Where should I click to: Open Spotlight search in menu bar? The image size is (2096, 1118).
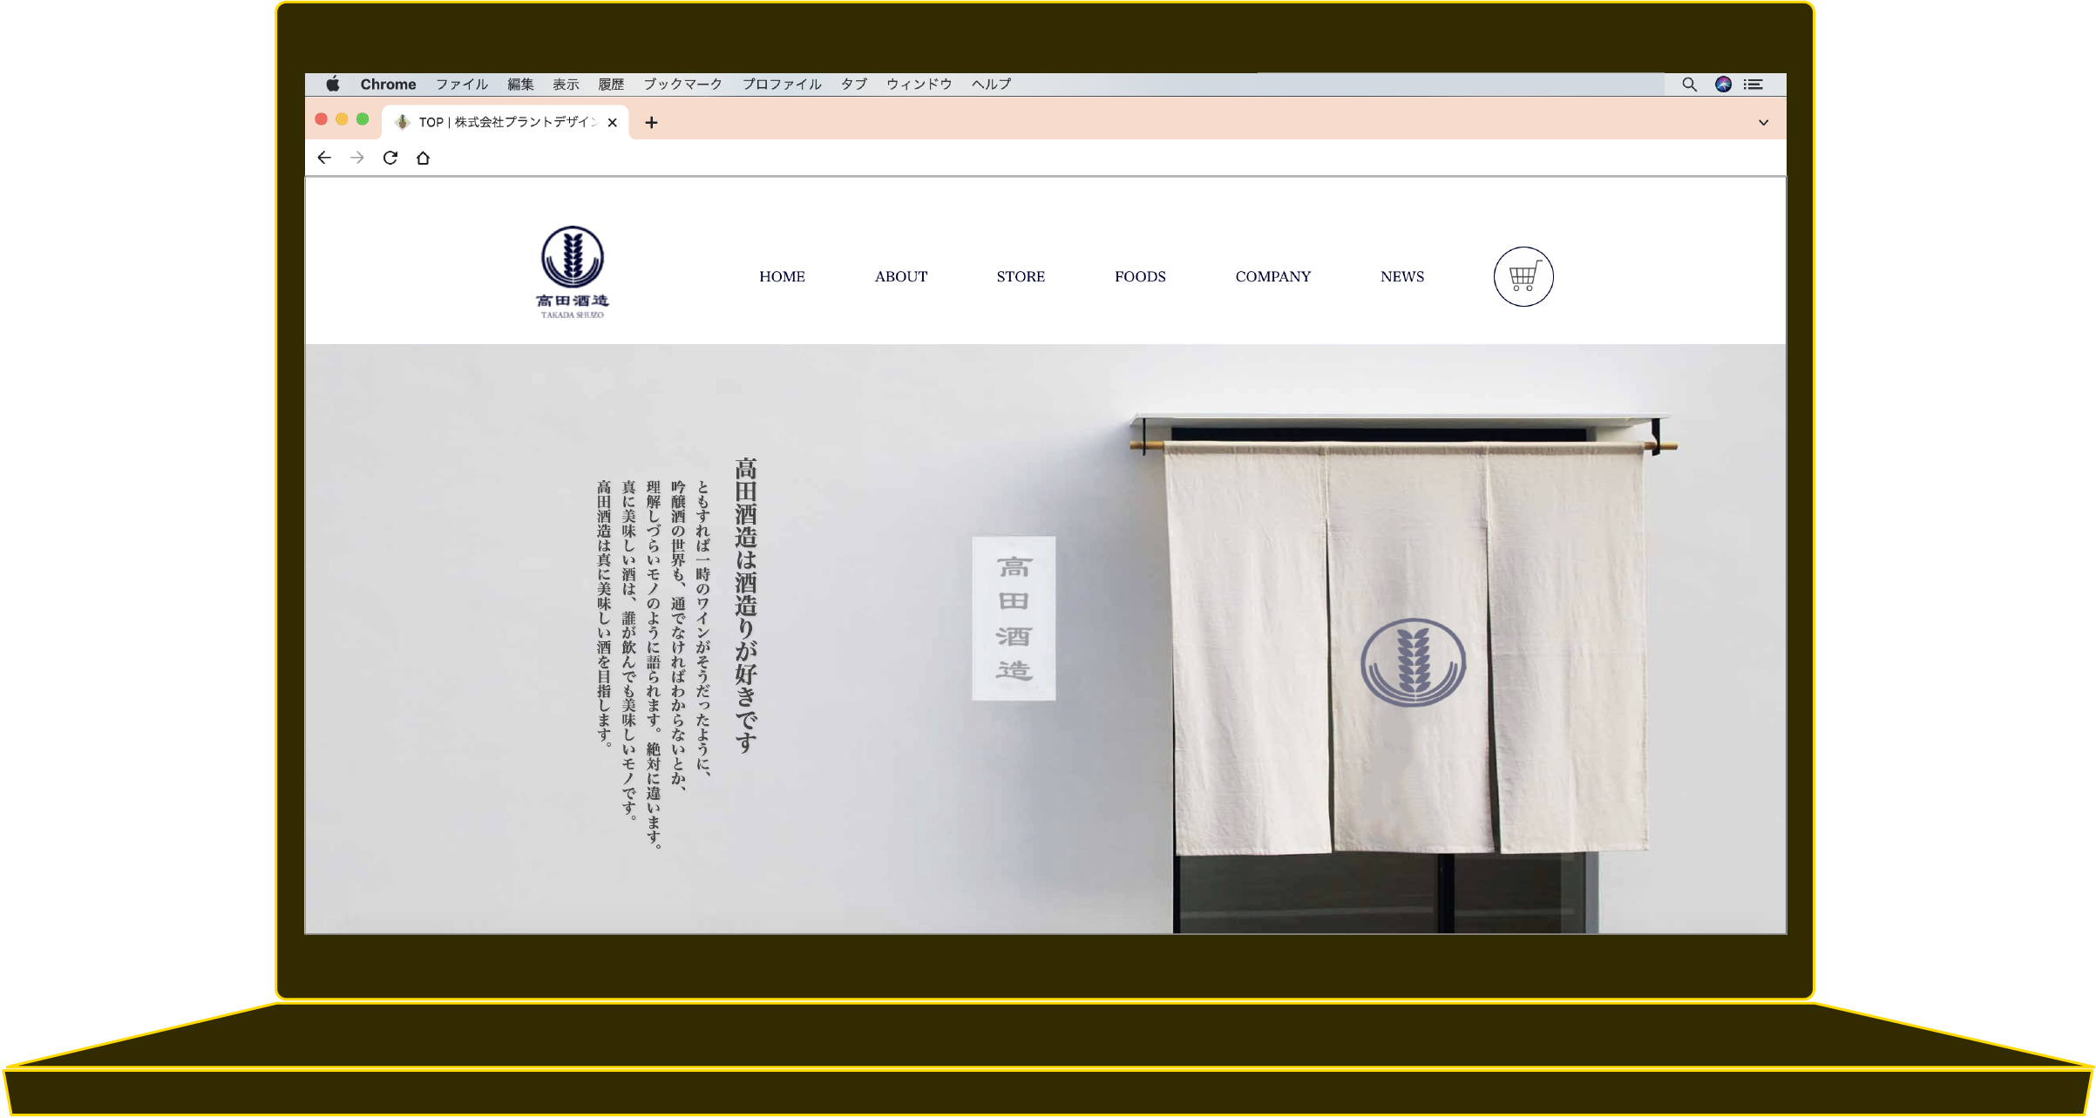(x=1689, y=85)
